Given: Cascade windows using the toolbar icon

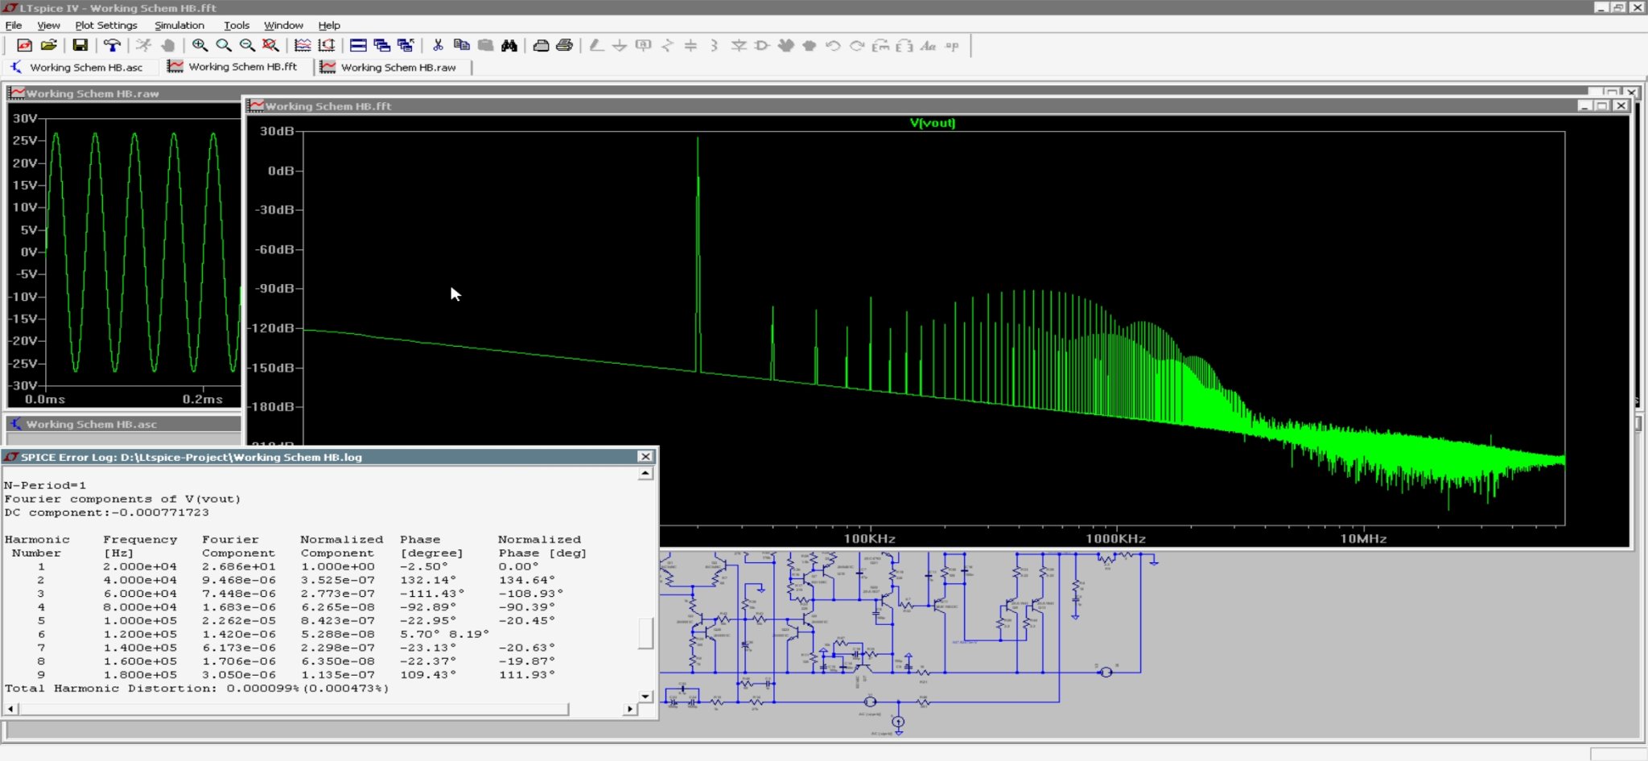Looking at the screenshot, I should click(x=382, y=46).
